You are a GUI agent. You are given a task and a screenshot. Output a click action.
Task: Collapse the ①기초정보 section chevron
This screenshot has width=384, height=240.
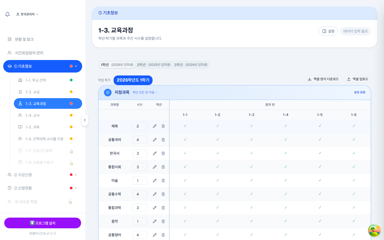pyautogui.click(x=76, y=66)
